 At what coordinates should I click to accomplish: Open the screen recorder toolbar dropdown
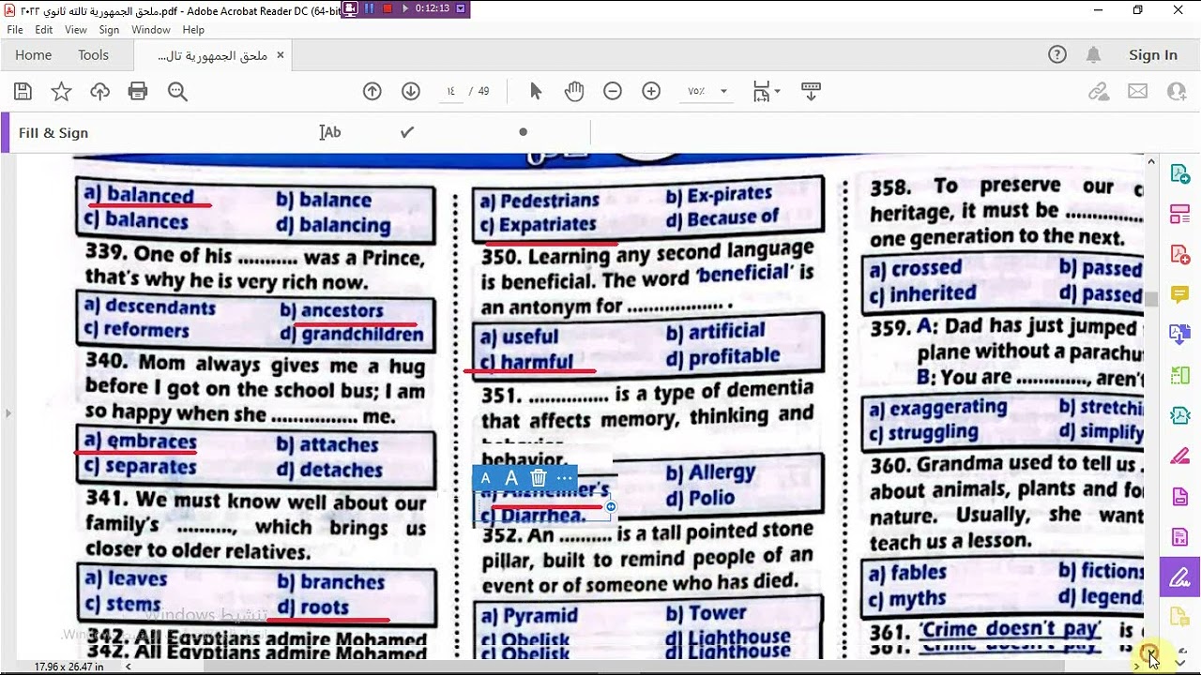461,8
